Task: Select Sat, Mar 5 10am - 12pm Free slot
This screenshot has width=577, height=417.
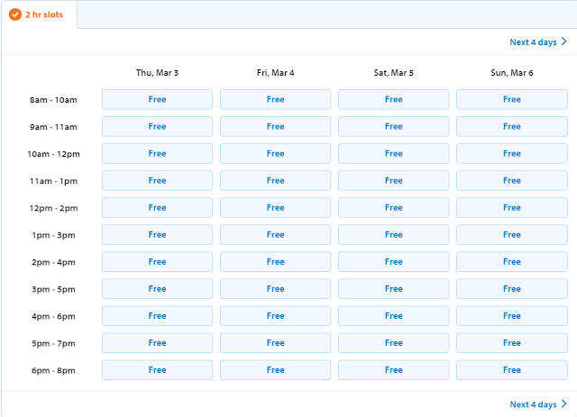Action: pos(394,153)
